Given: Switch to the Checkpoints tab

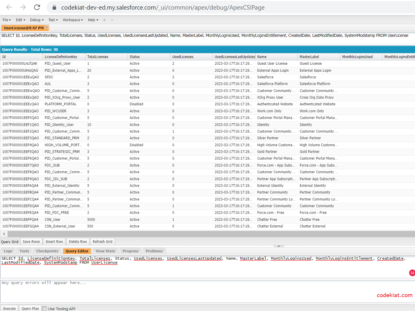Looking at the screenshot, I should pos(47,251).
